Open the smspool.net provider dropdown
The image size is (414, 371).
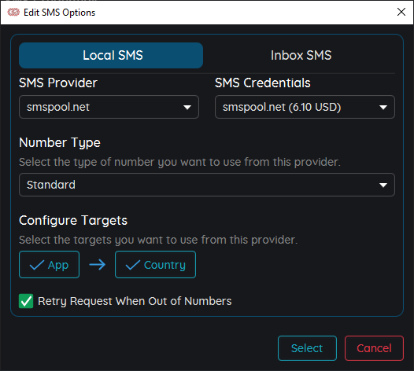tap(109, 107)
